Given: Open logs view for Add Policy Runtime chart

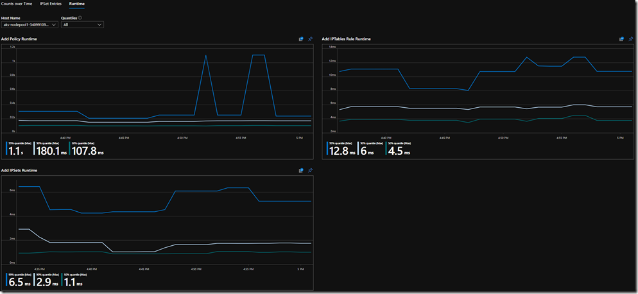Looking at the screenshot, I should 301,39.
